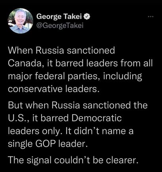
Task: Click 'U.S.,' in the tweet text
Action: pos(19,118)
